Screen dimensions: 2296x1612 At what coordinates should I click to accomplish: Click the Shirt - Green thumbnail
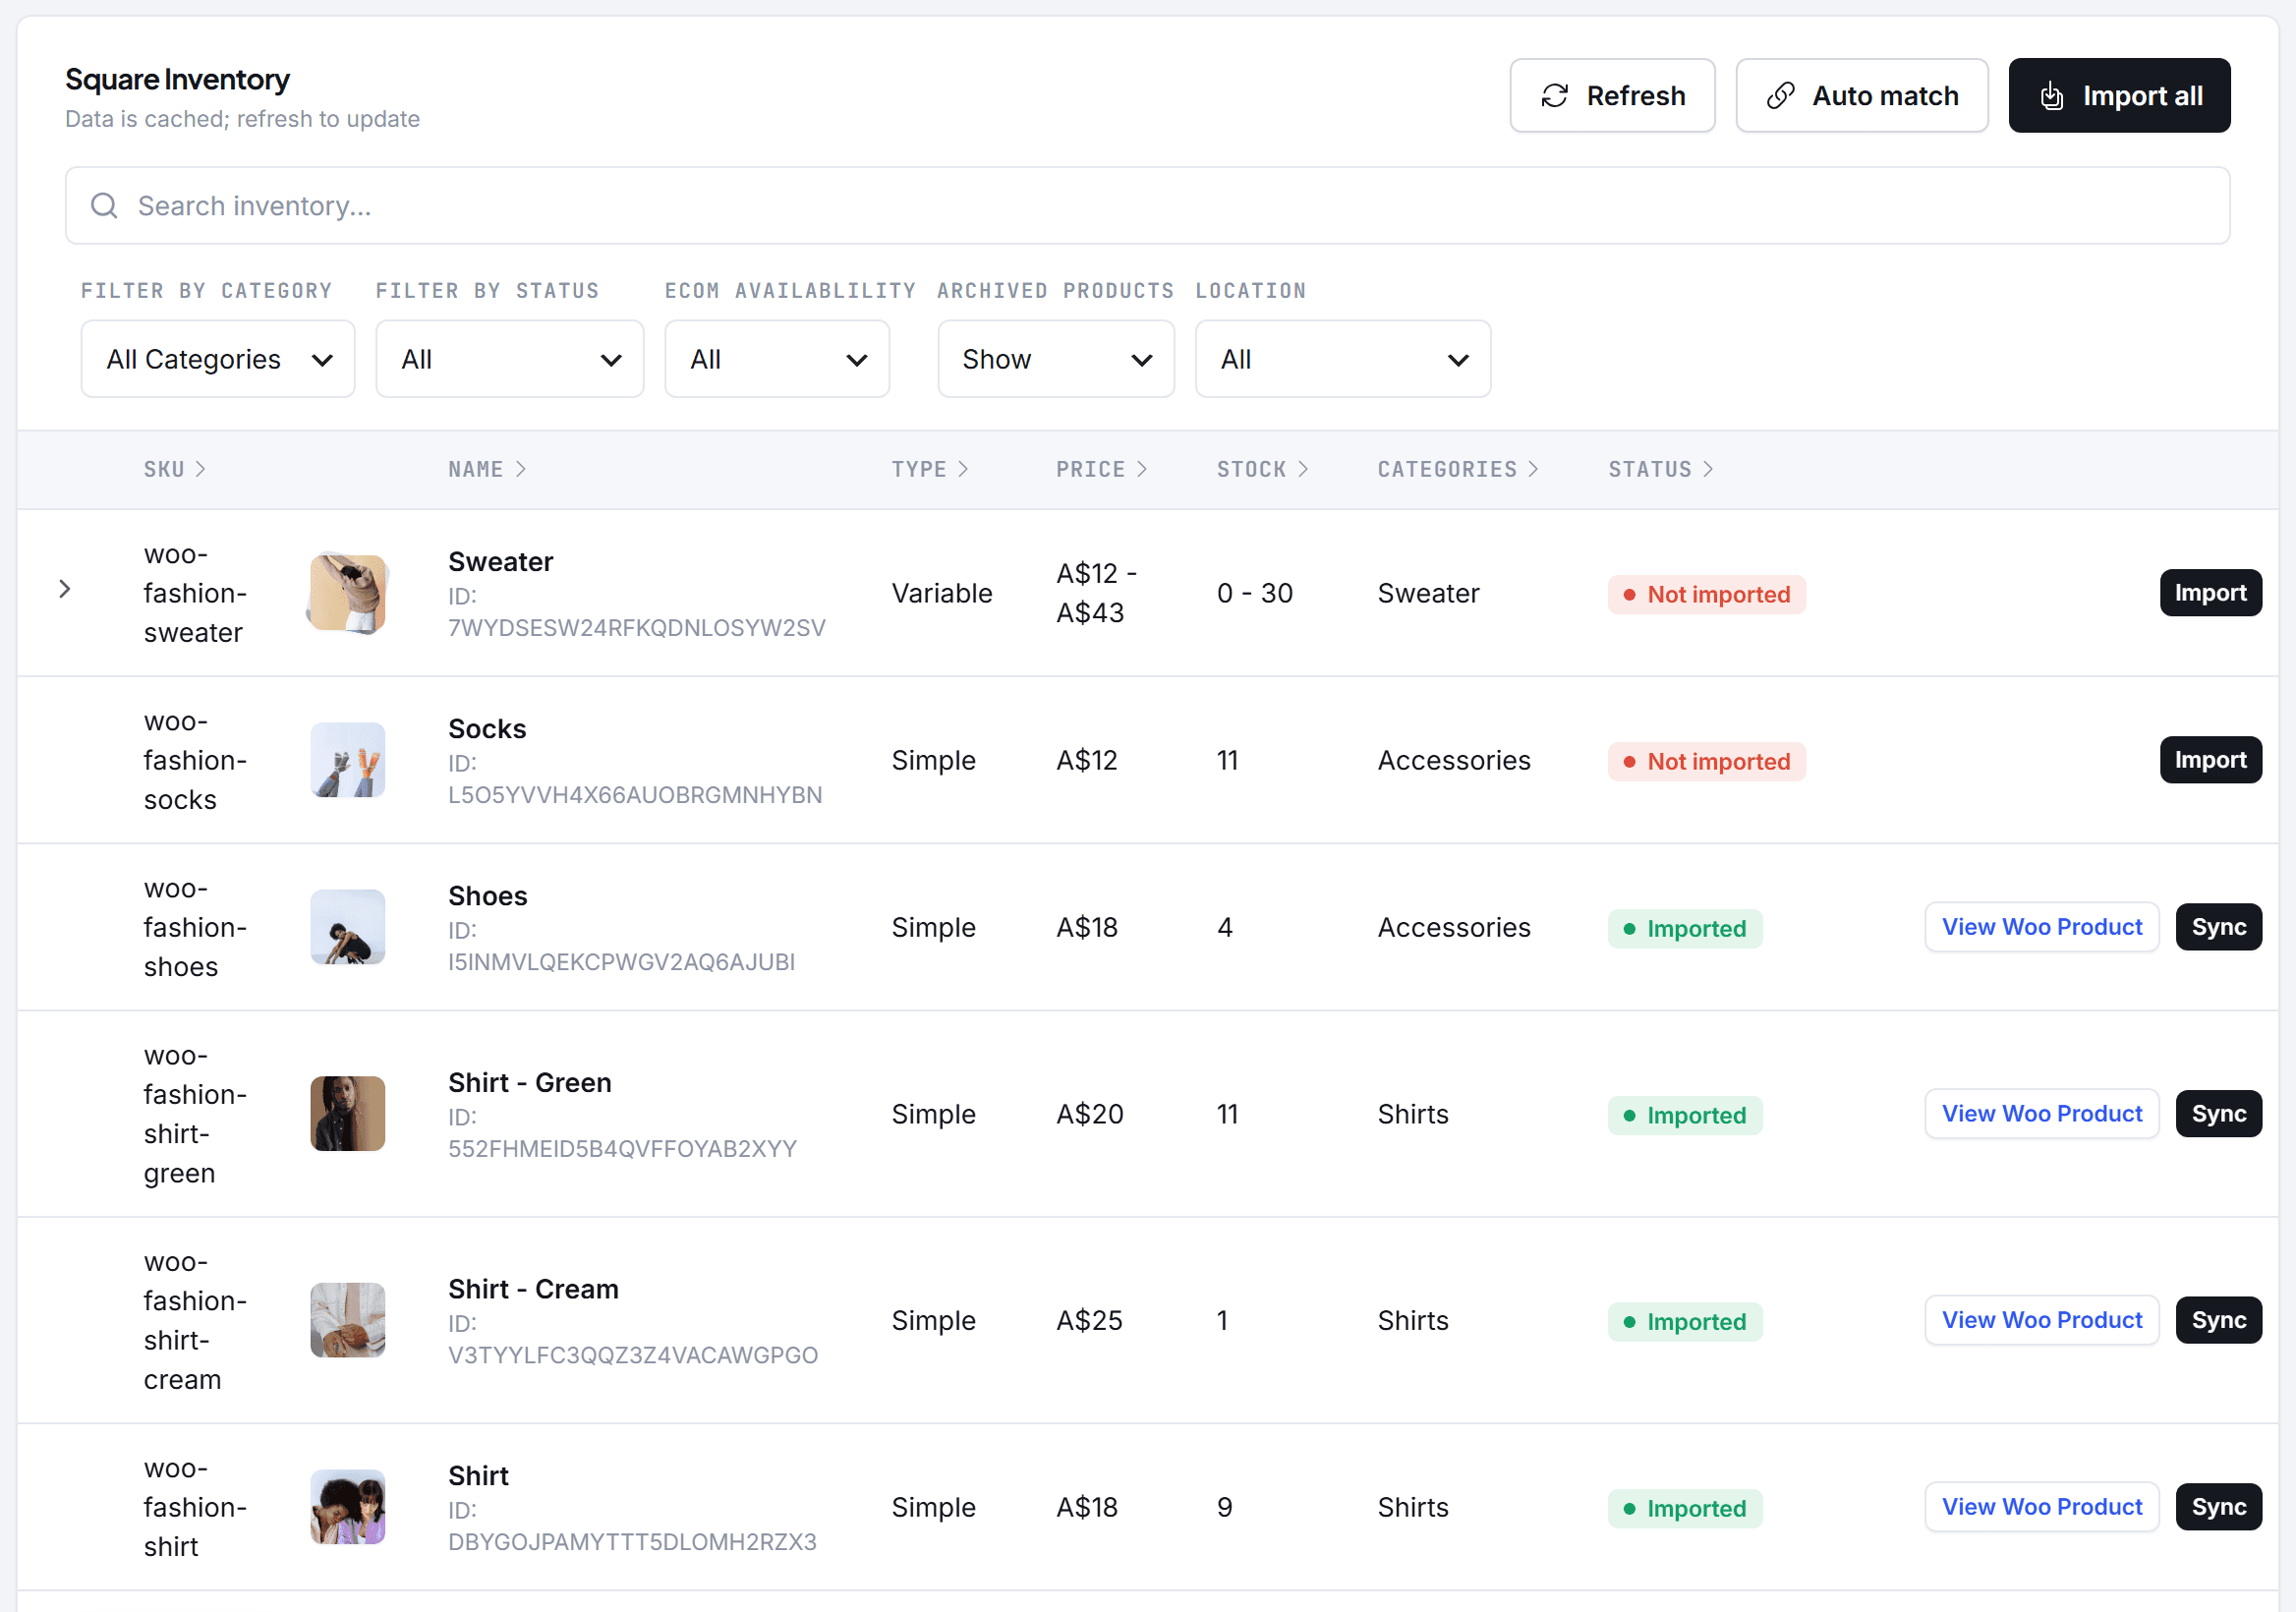(x=347, y=1114)
